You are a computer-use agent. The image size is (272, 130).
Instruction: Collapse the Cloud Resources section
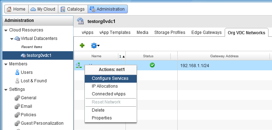tap(6, 30)
